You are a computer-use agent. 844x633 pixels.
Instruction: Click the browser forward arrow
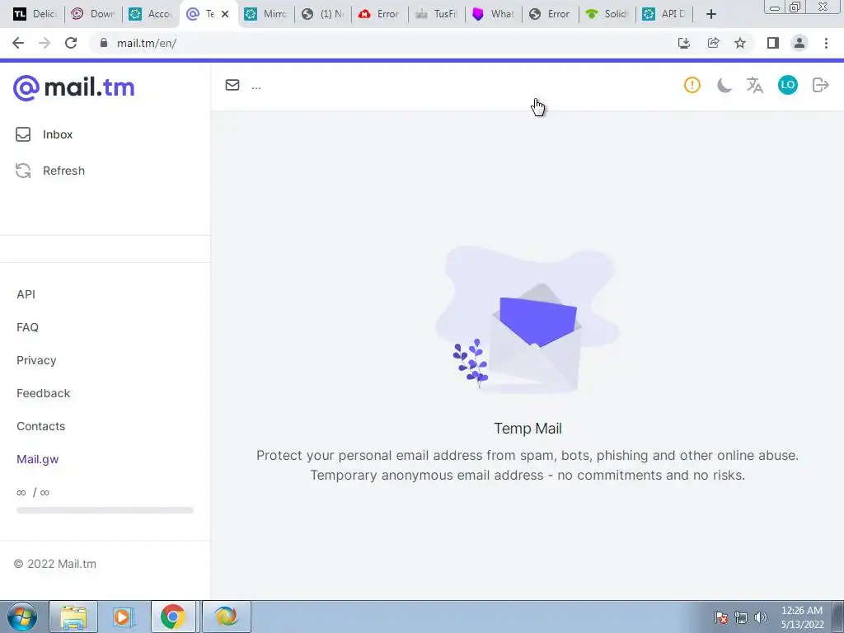[45, 43]
